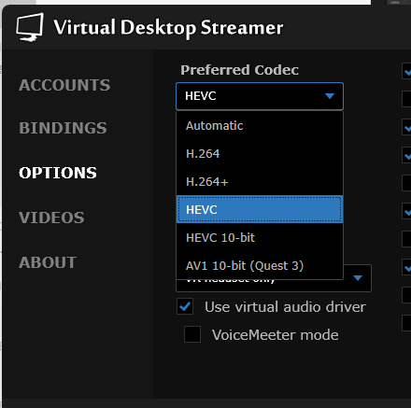The height and width of the screenshot is (408, 411).
Task: Select the Options section
Action: 58,173
